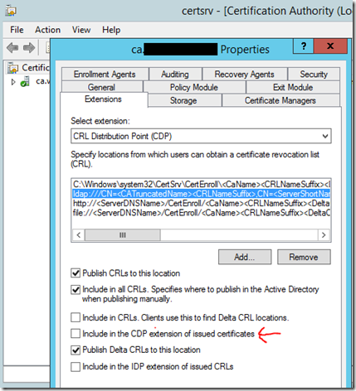Select Certification Authority tree root label
This screenshot has height=391, width=356.
[x=36, y=68]
